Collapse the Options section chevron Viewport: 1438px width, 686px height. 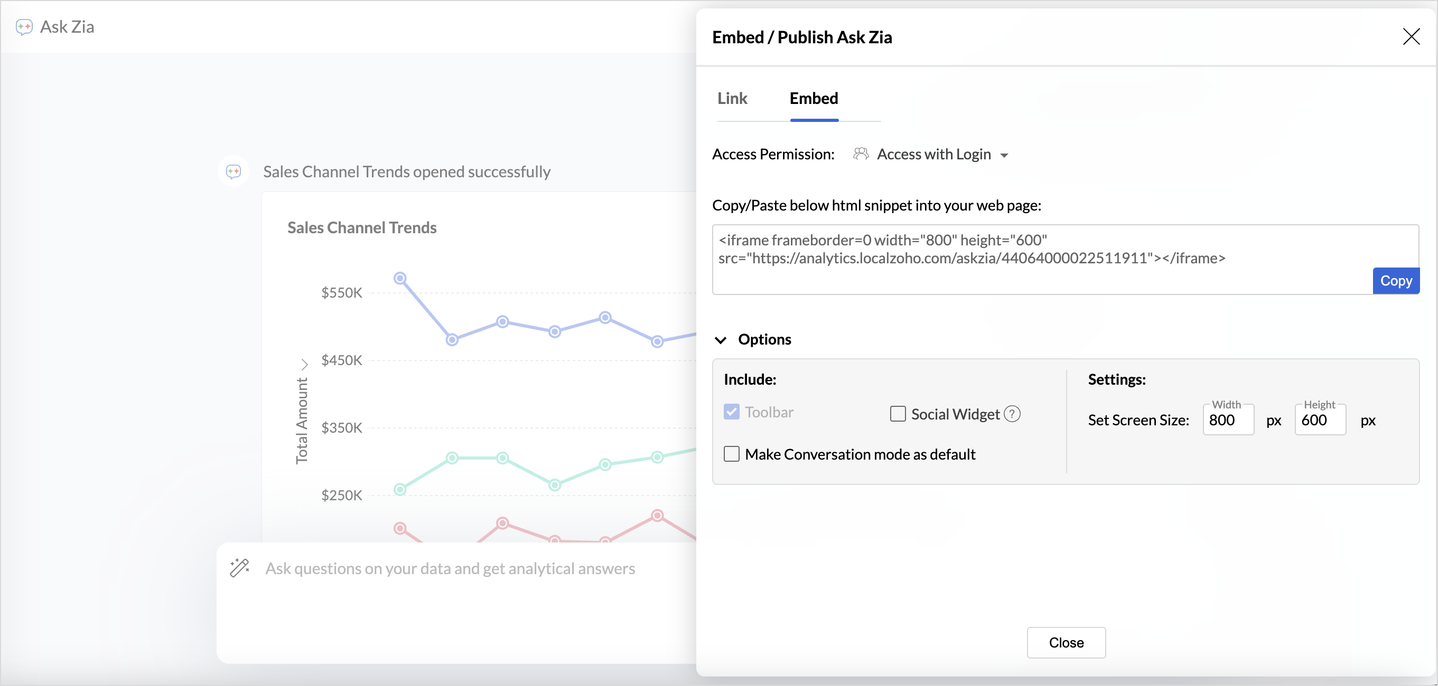[x=721, y=340]
